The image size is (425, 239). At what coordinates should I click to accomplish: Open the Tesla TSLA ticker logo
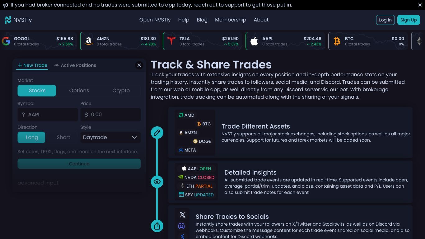point(171,41)
